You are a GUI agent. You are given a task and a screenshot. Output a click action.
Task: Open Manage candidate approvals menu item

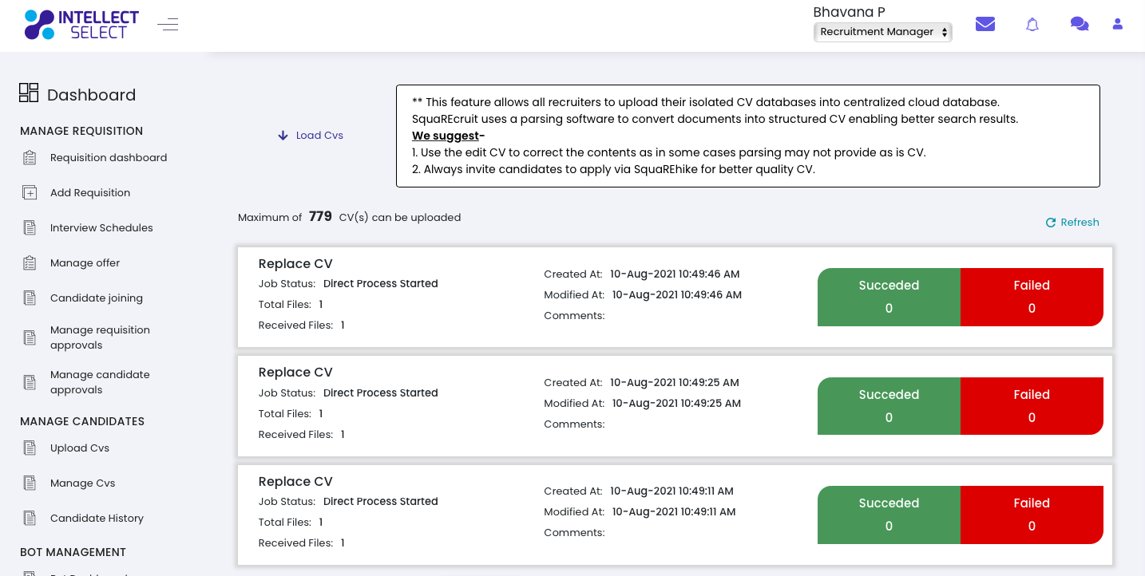100,382
